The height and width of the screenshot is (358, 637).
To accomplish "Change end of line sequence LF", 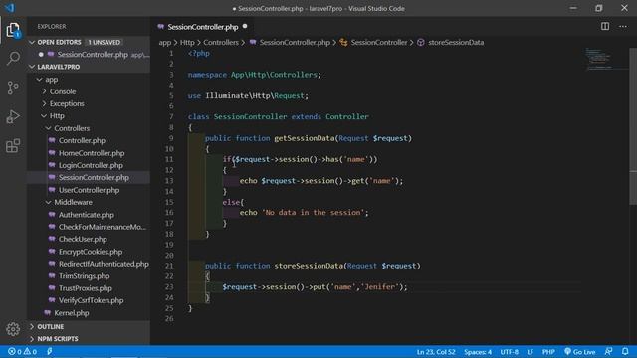I will coord(531,351).
